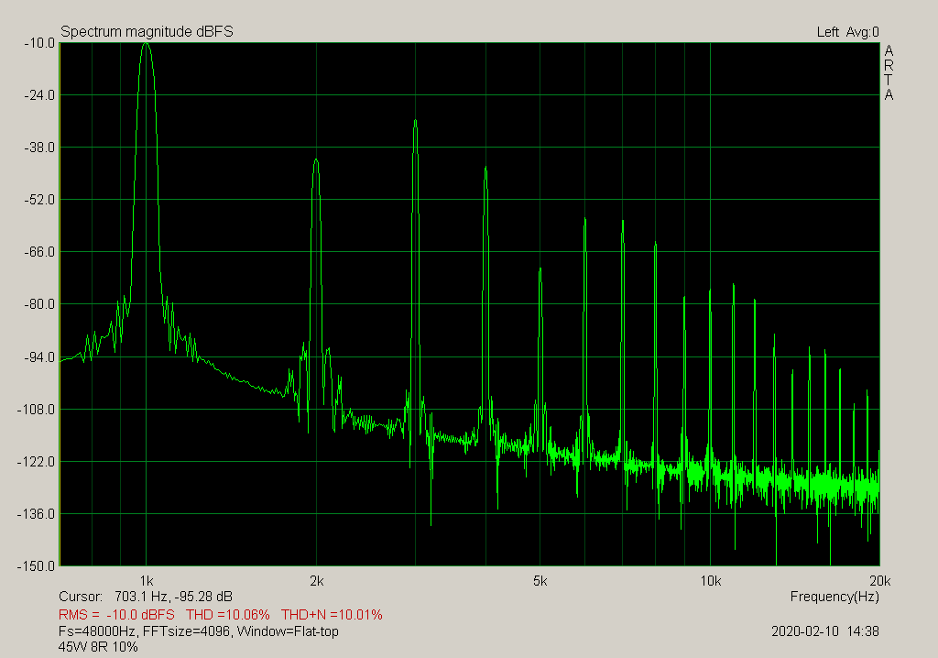
Task: Click the cursor readout '703.1 Hz, -95.28 dB'
Action: [173, 597]
